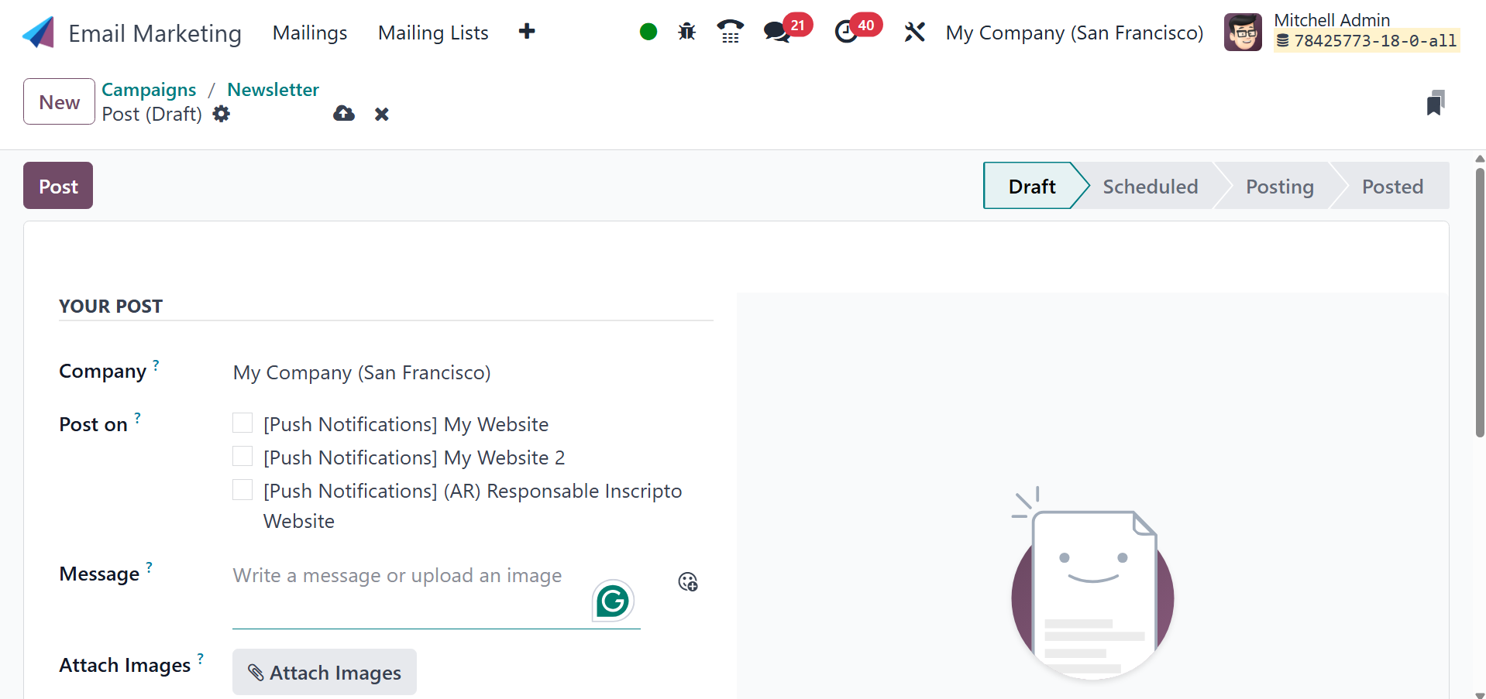Tick the (AR) Responsable Inscripto Website checkbox

coord(243,489)
